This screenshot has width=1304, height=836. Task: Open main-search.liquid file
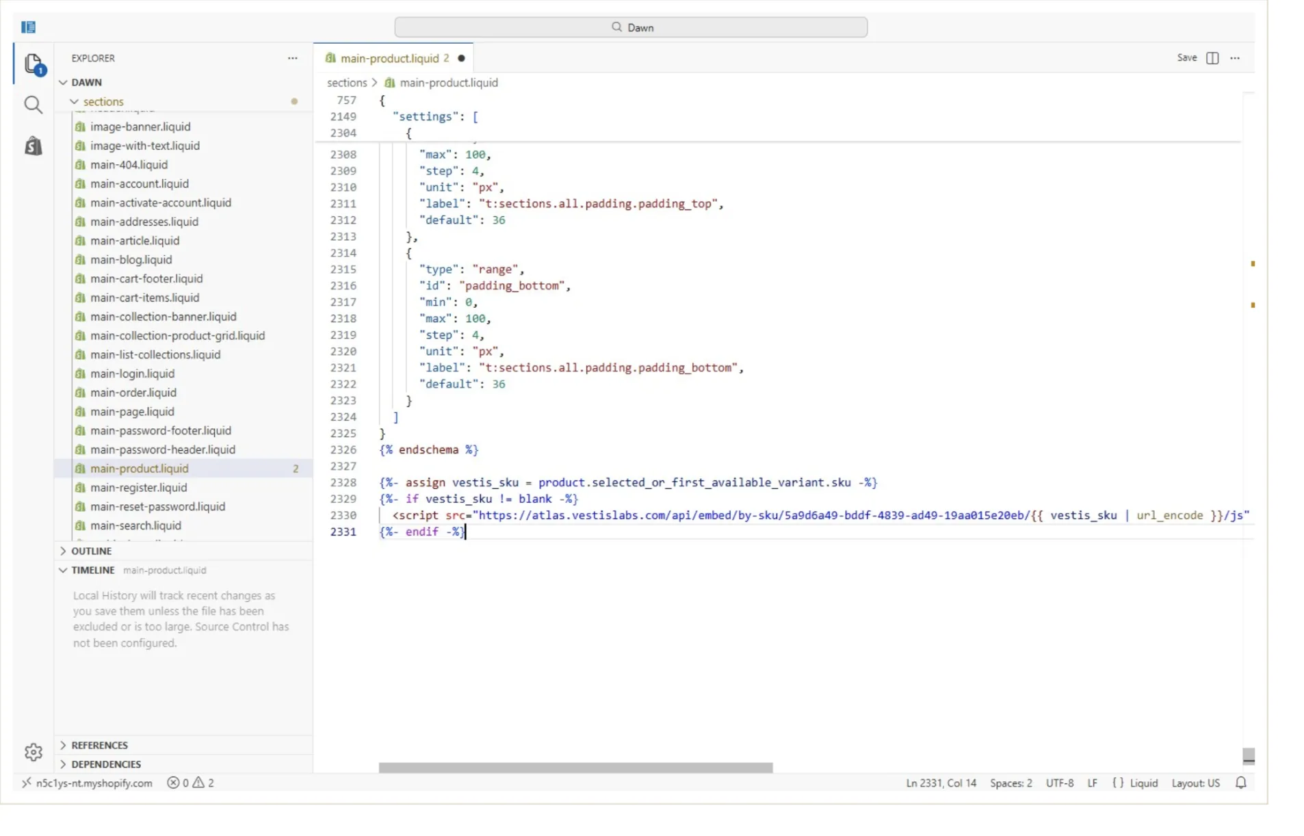[135, 525]
